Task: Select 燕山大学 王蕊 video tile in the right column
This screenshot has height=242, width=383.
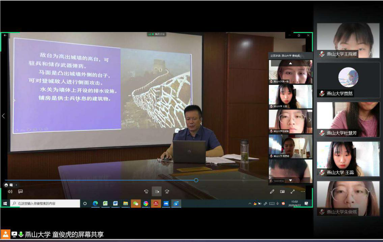Action: pyautogui.click(x=348, y=159)
